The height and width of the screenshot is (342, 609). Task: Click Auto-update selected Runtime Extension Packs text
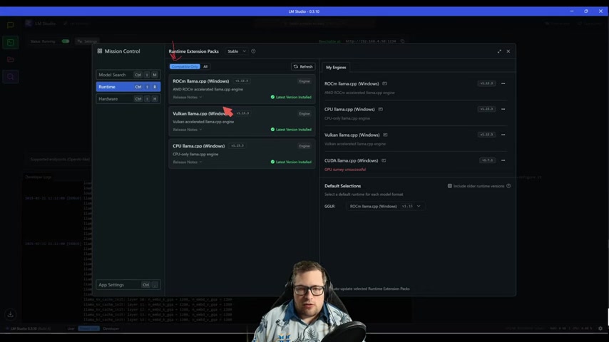pyautogui.click(x=371, y=289)
